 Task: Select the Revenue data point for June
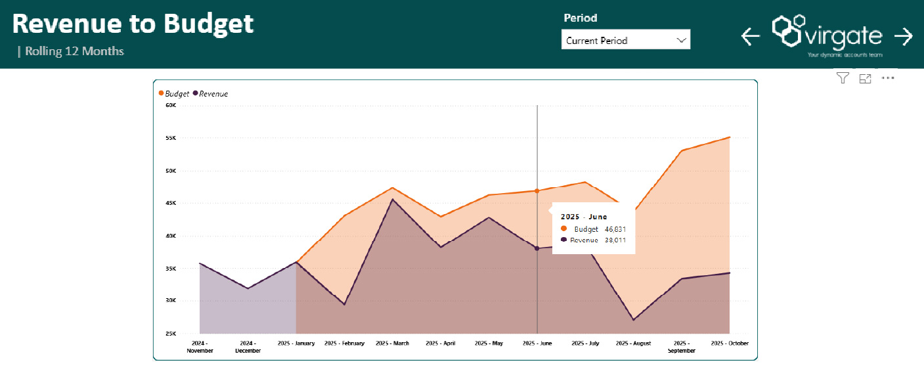[x=537, y=248]
